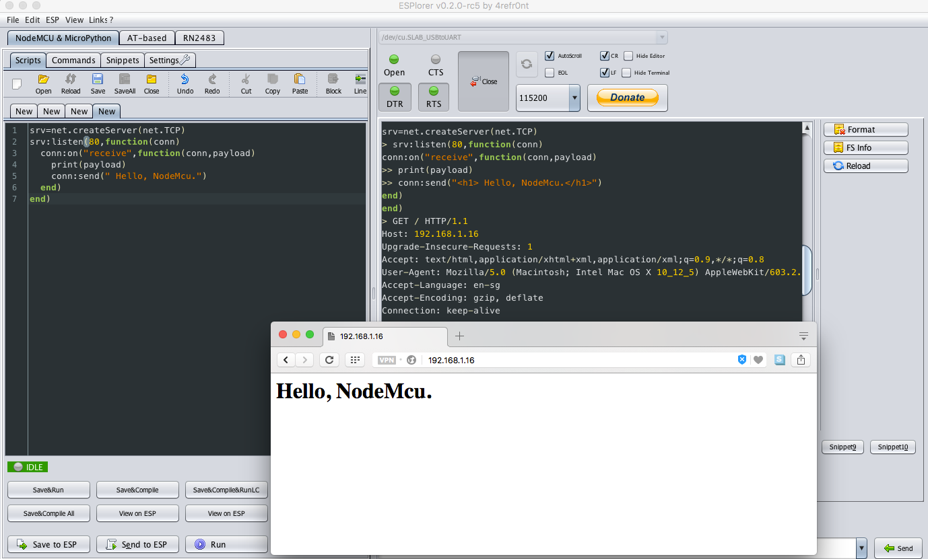Click the Undo icon

(x=185, y=82)
